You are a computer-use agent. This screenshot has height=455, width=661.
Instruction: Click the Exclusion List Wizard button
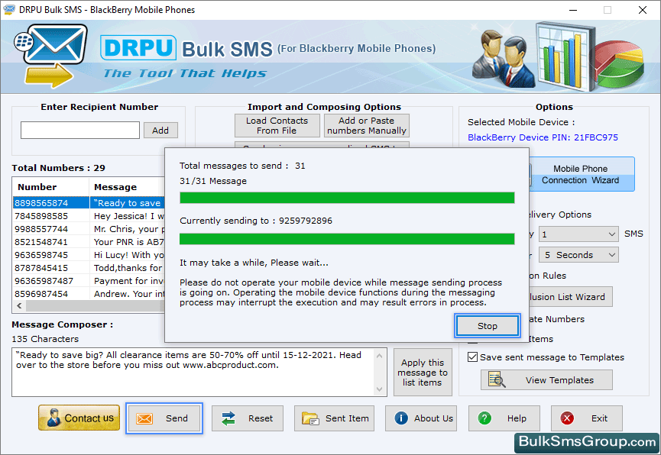coord(570,297)
